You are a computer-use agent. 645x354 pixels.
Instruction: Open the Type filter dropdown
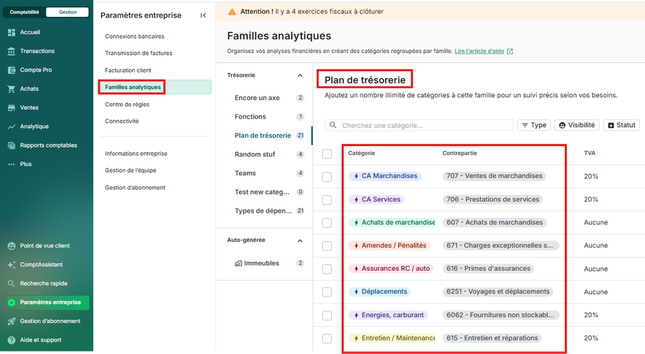(533, 125)
